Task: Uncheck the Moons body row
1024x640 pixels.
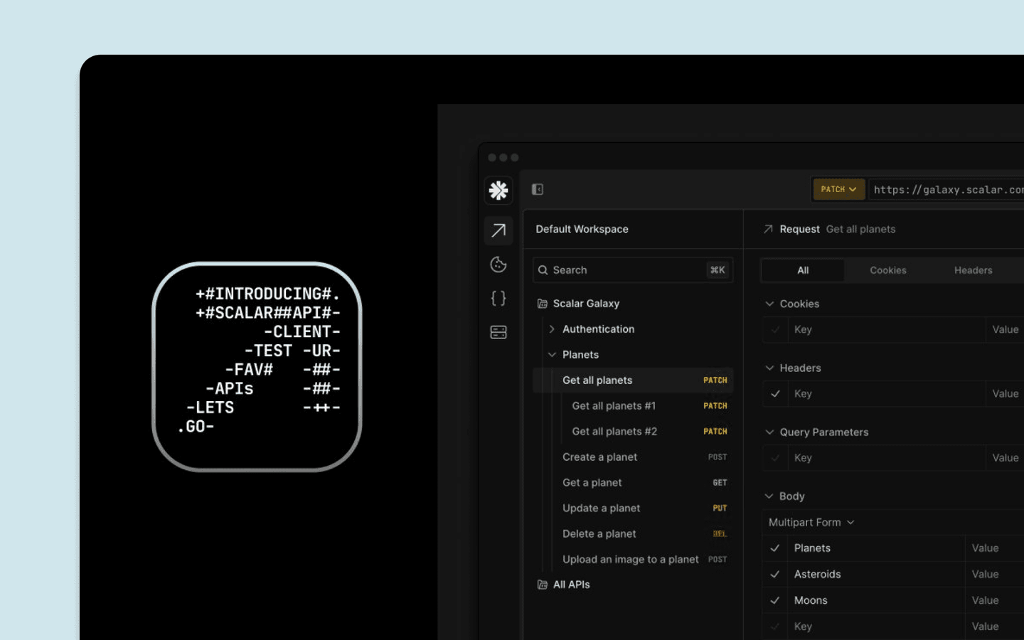Action: [775, 600]
